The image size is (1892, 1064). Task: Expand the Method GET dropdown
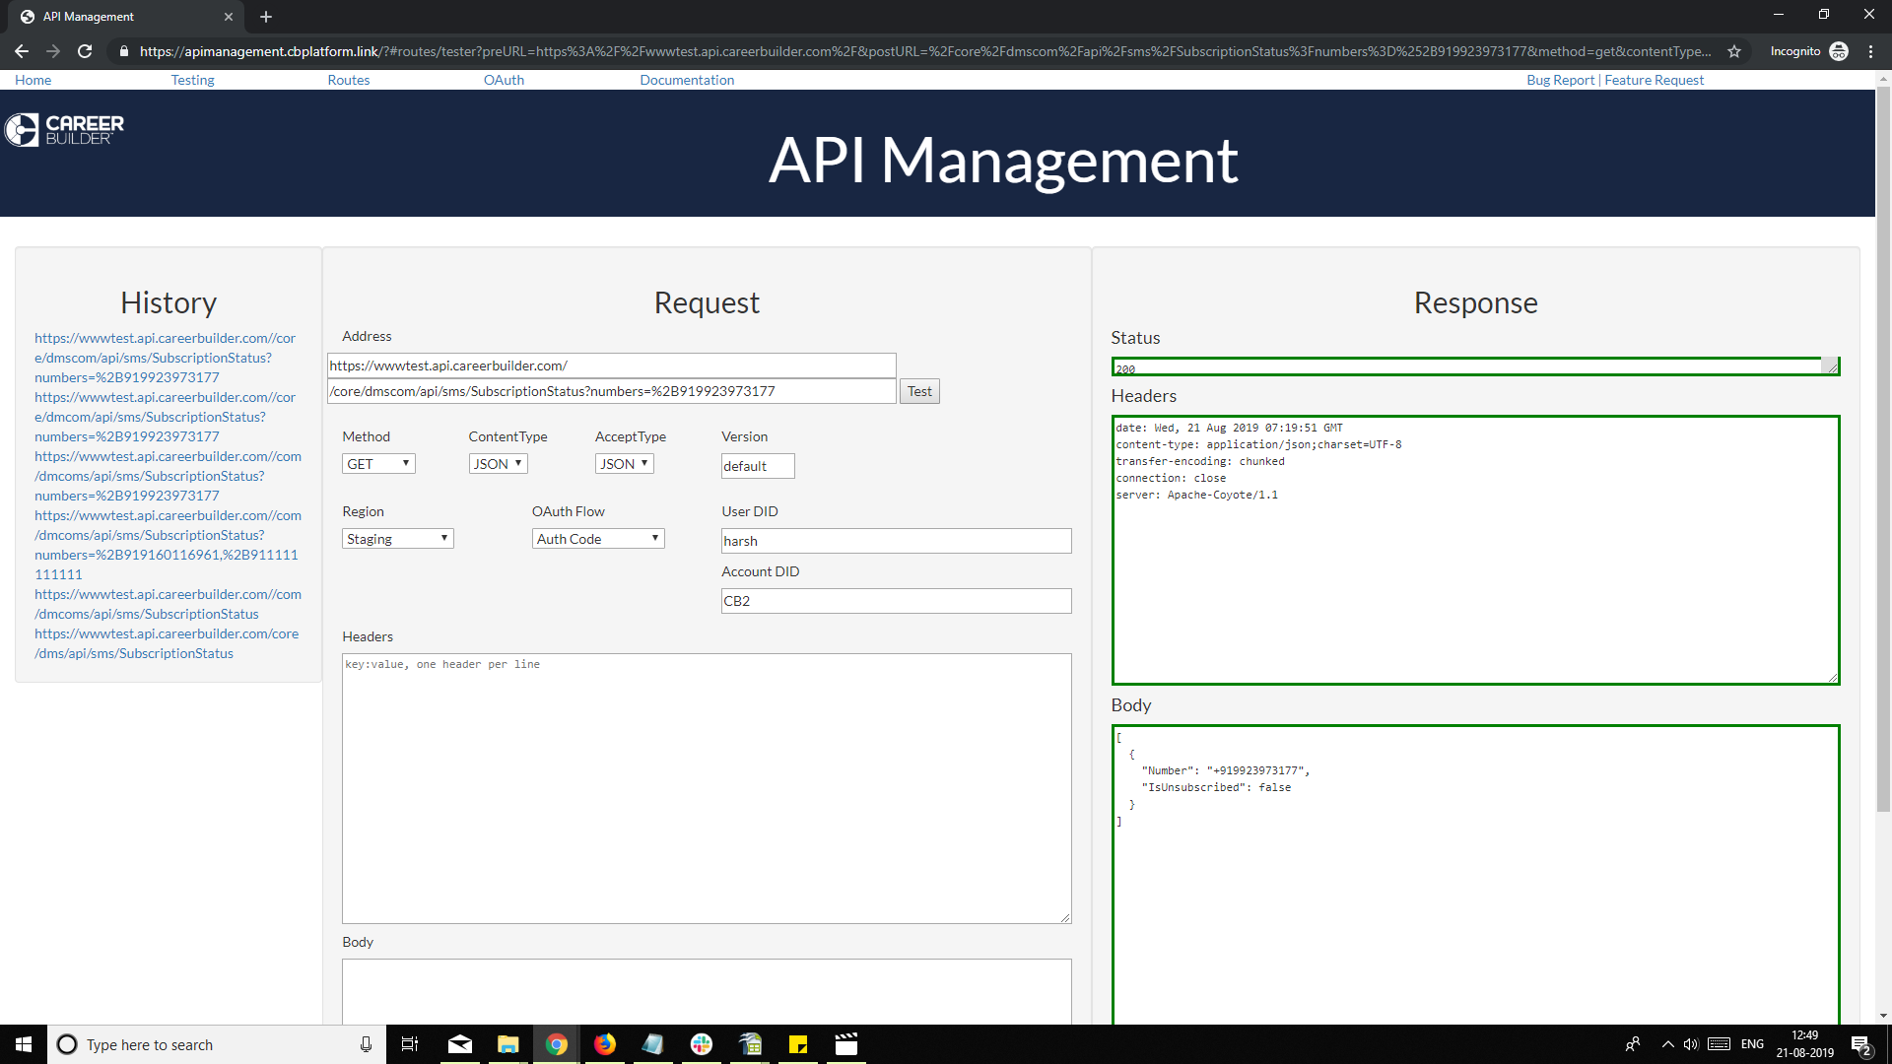pyautogui.click(x=378, y=464)
